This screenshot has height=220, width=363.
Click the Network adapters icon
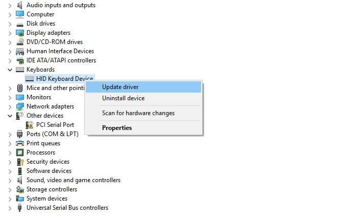20,106
